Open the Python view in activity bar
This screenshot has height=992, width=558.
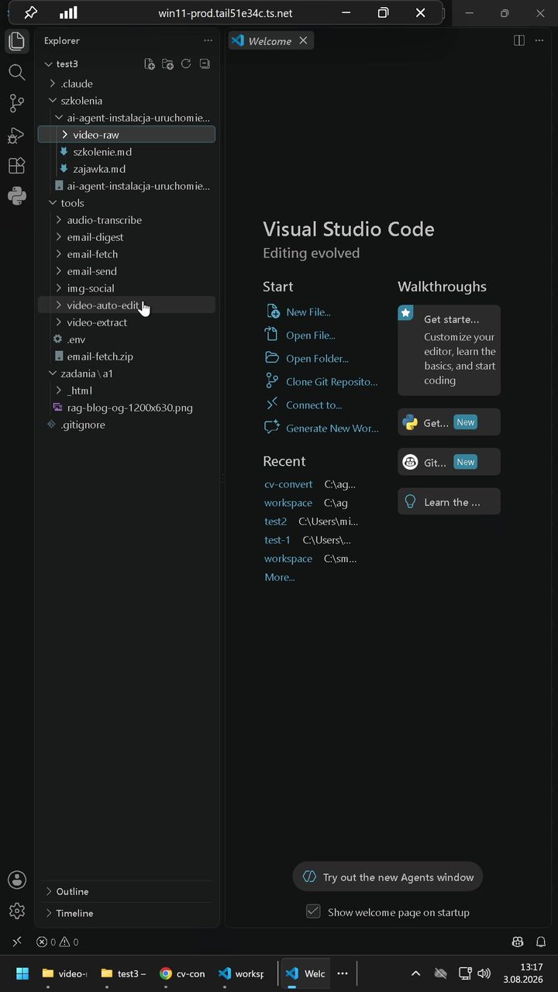pos(16,196)
